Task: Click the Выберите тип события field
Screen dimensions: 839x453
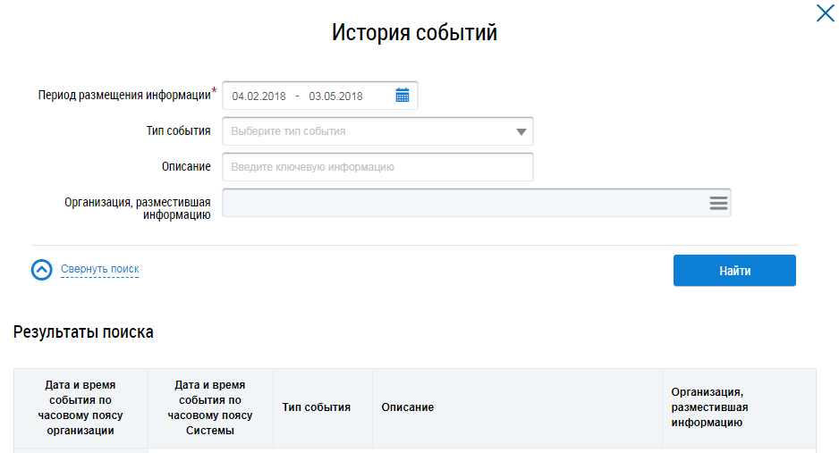Action: pos(367,131)
